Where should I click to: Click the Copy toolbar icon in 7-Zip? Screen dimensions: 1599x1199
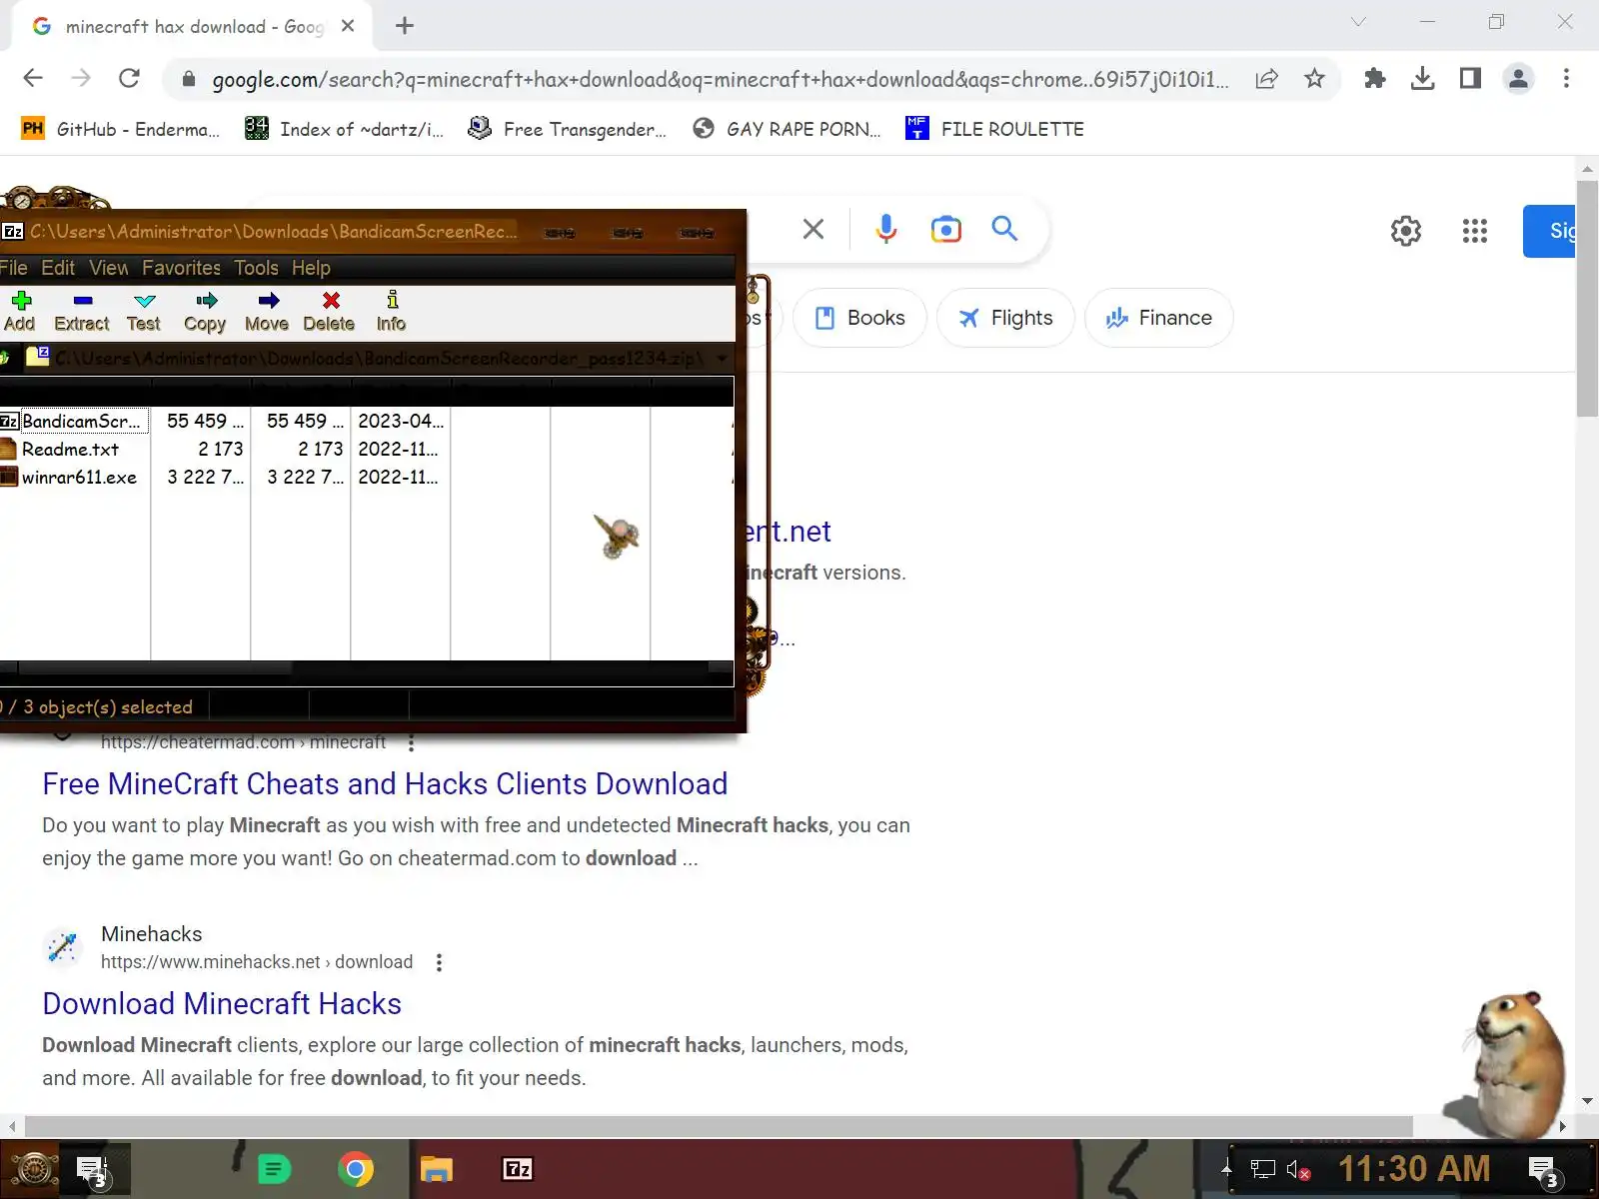click(x=205, y=311)
